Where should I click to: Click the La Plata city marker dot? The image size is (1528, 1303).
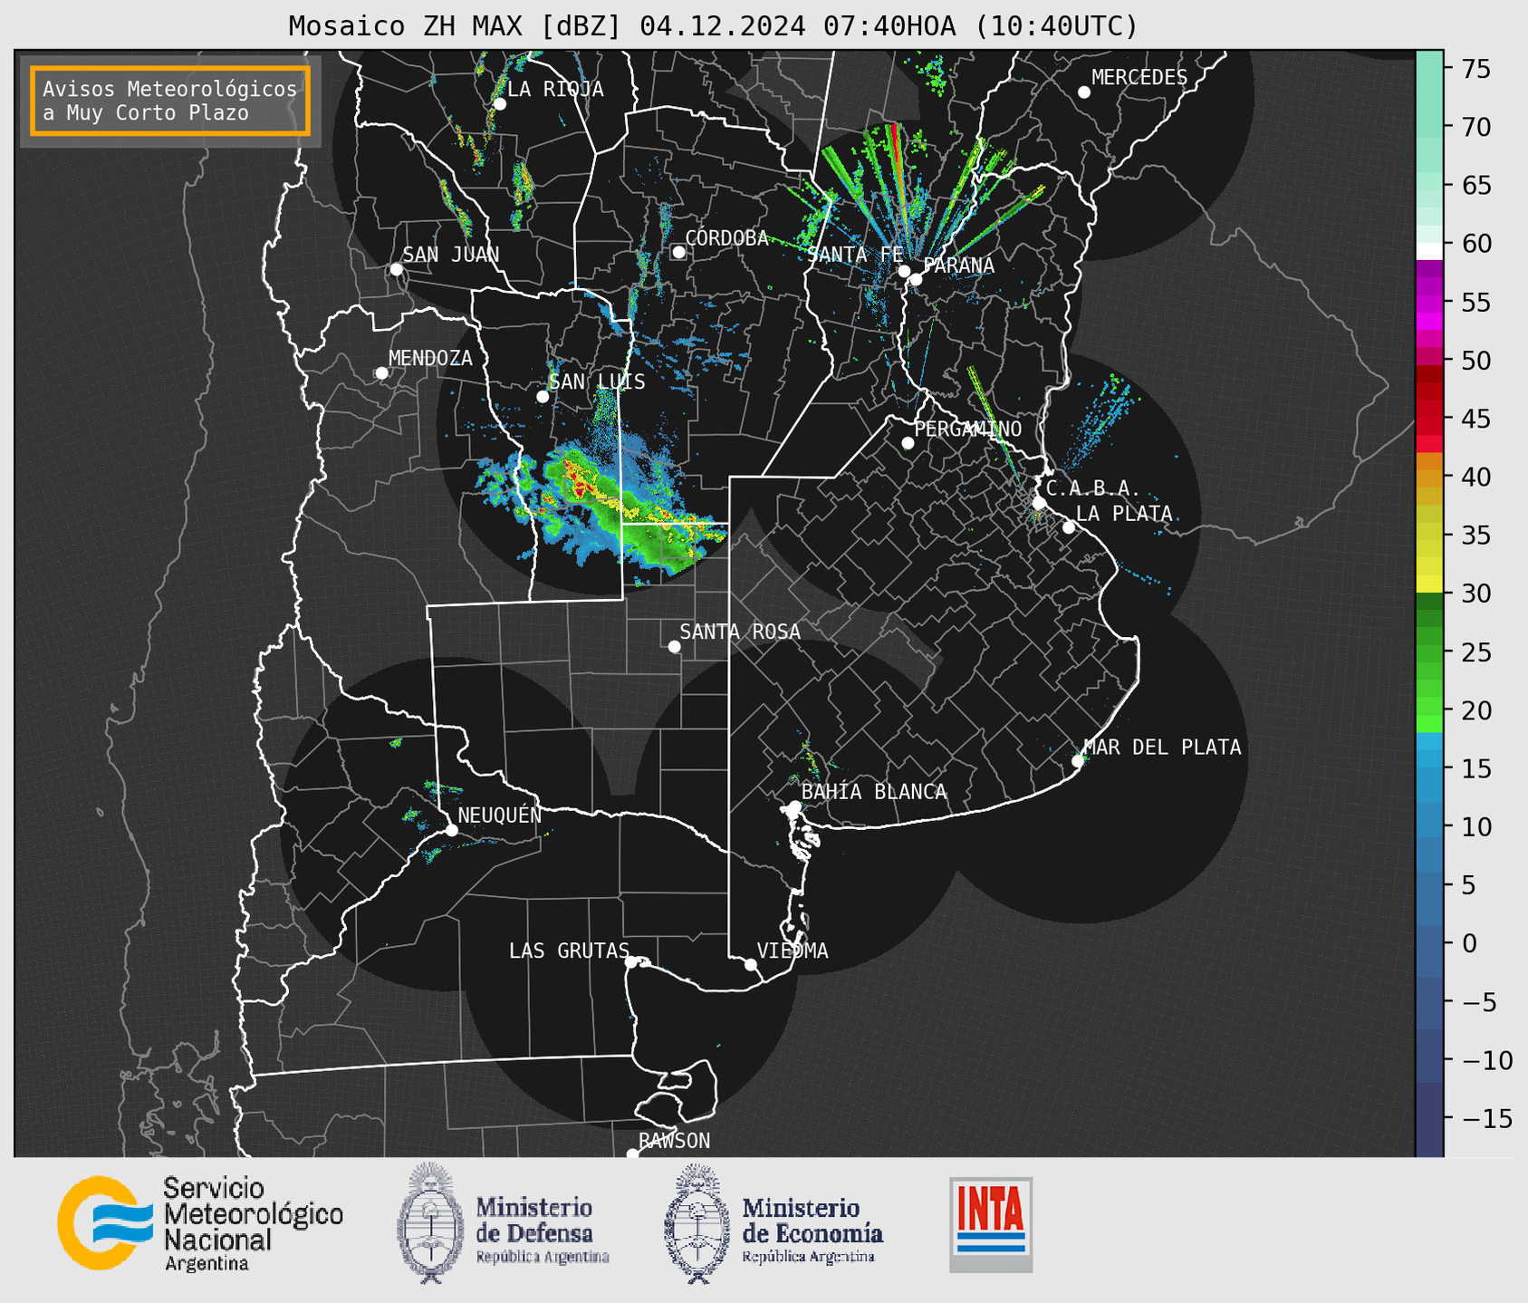[x=1069, y=527]
